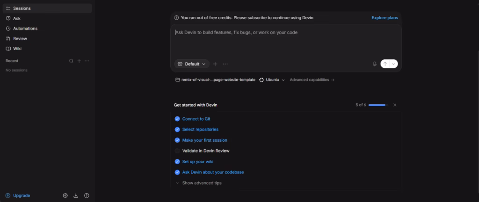Open the Ubuntu environment dropdown
Viewport: 479px width, 202px height.
tap(272, 79)
